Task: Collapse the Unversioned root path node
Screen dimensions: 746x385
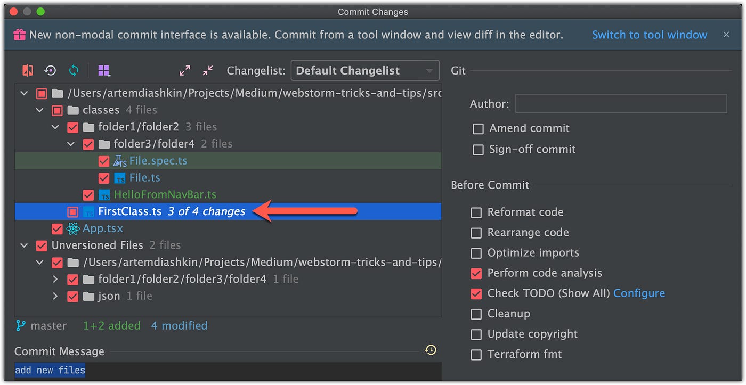Action: tap(39, 263)
